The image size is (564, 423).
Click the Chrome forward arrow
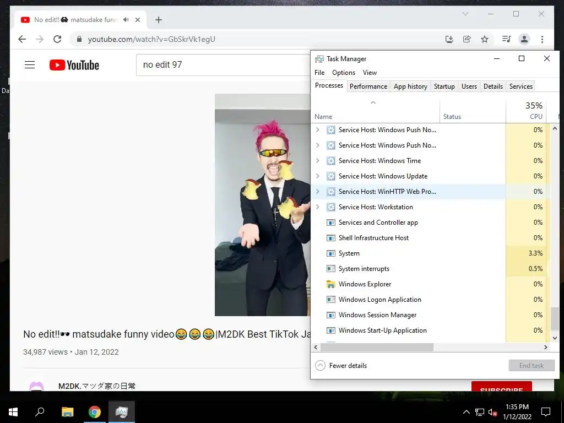tap(40, 39)
